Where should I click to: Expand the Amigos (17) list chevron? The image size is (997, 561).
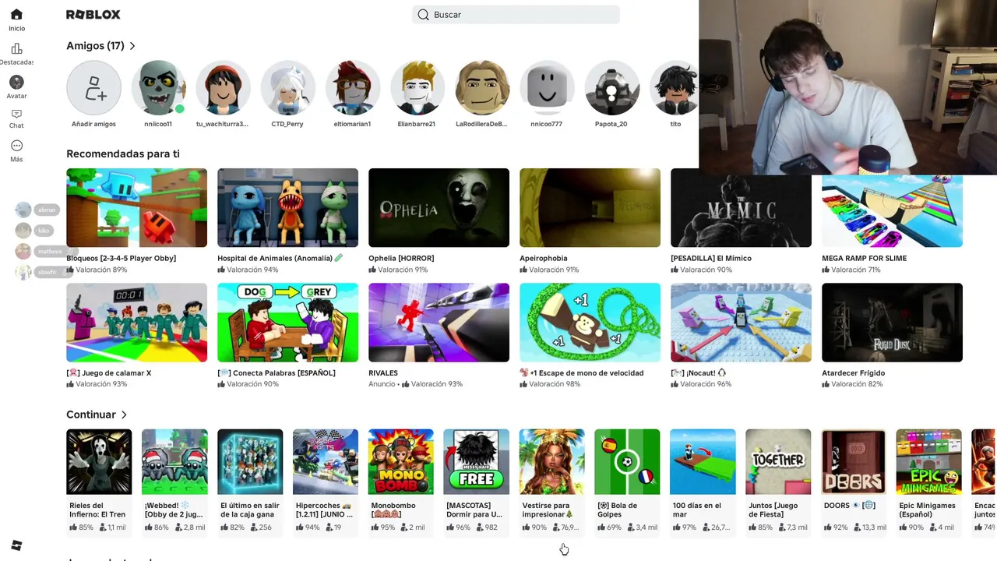point(132,46)
